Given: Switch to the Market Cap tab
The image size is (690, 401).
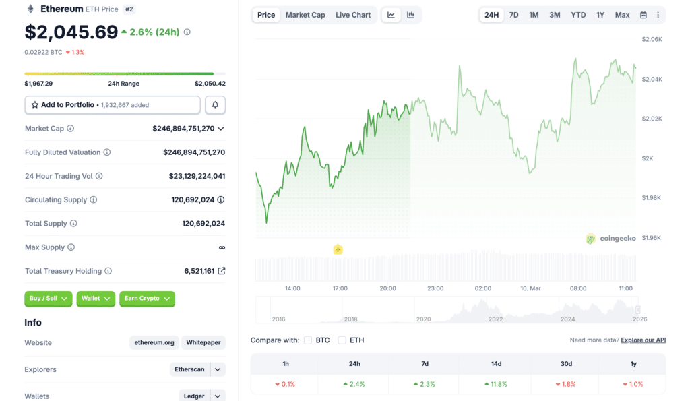Looking at the screenshot, I should (x=305, y=14).
